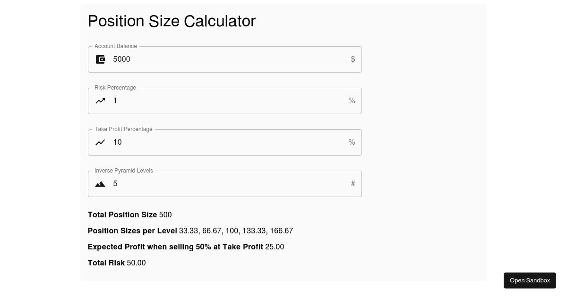The image size is (567, 297).
Task: Click inside the Risk Percentage input field
Action: click(213, 101)
